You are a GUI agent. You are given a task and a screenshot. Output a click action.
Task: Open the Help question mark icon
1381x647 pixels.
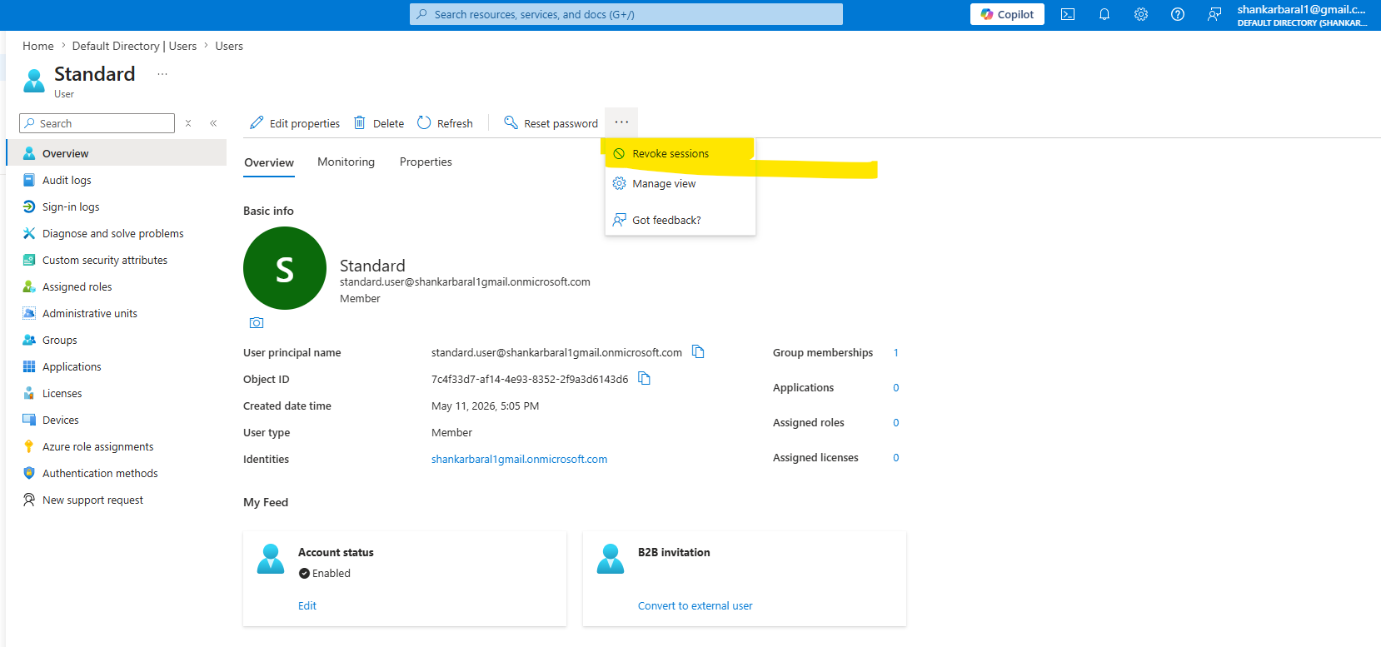click(1178, 14)
